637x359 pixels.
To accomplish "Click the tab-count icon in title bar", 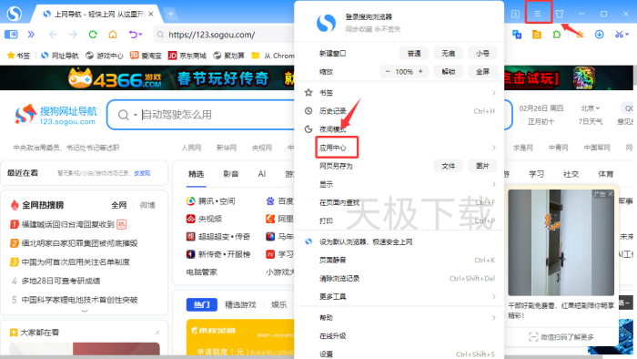I will pos(515,14).
